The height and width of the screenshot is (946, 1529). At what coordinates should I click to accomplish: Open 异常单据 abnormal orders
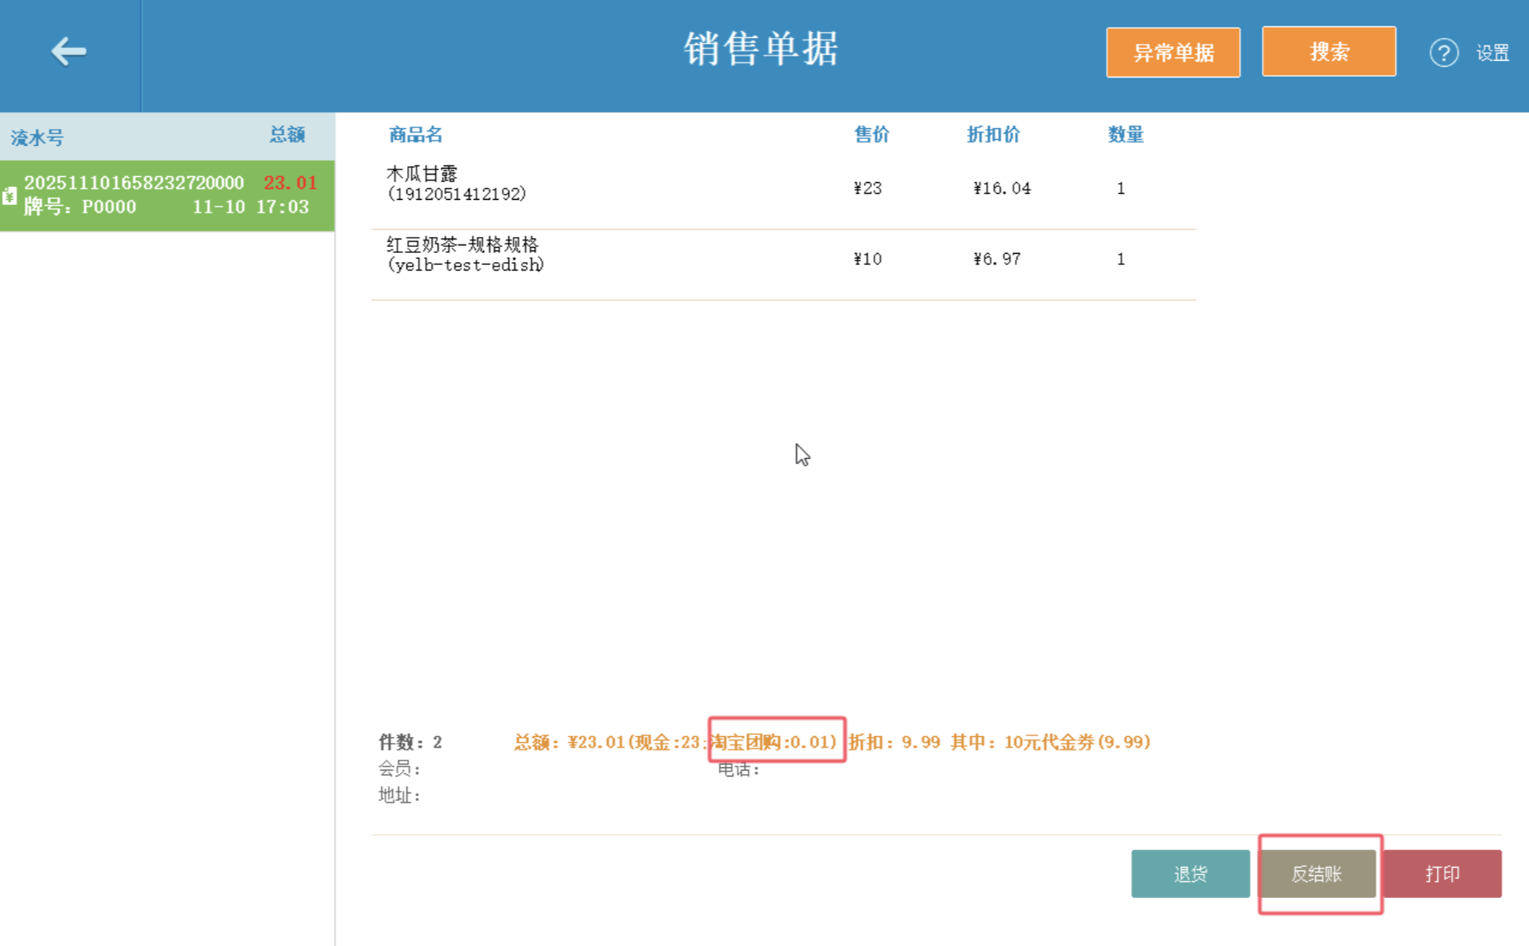click(x=1172, y=52)
